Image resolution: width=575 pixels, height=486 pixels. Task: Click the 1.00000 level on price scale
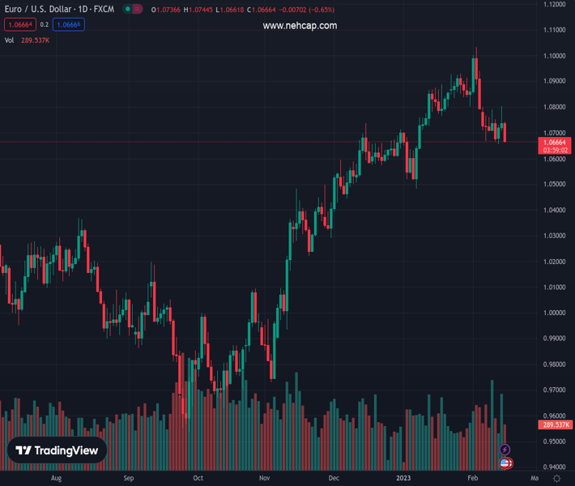coord(555,313)
